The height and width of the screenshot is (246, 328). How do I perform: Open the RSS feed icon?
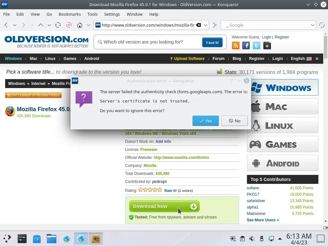point(235,45)
